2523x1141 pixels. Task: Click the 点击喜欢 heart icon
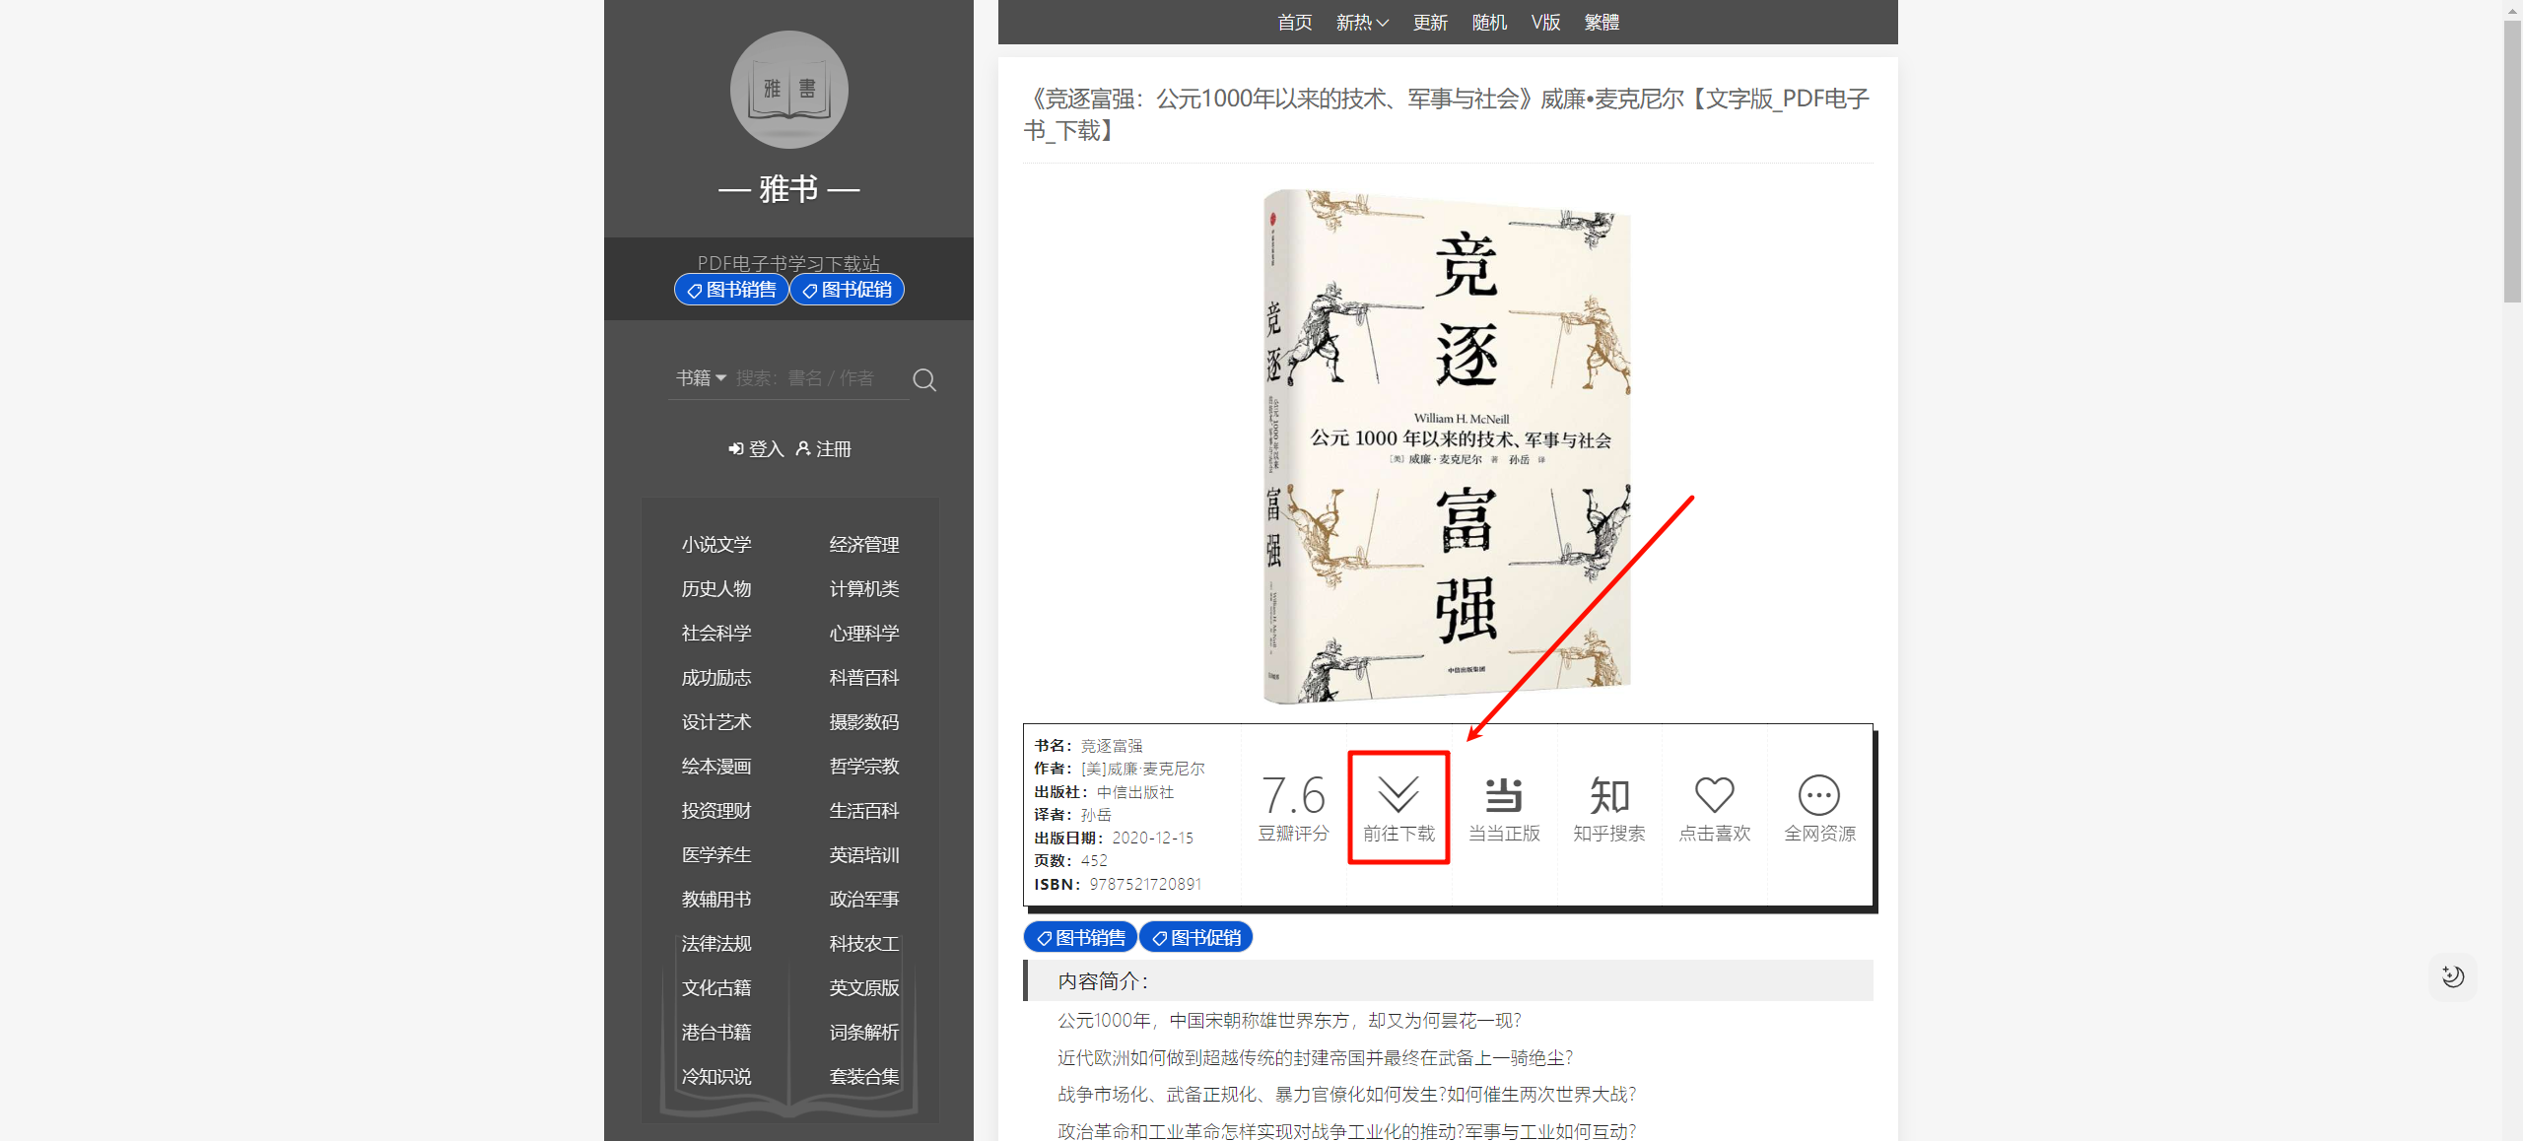tap(1714, 796)
